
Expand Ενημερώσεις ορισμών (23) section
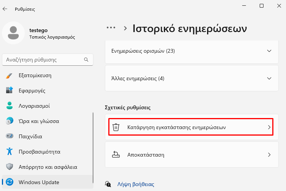[x=192, y=51]
